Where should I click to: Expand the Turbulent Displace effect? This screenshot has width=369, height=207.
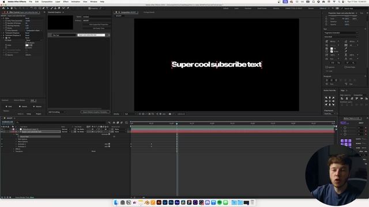[2, 33]
